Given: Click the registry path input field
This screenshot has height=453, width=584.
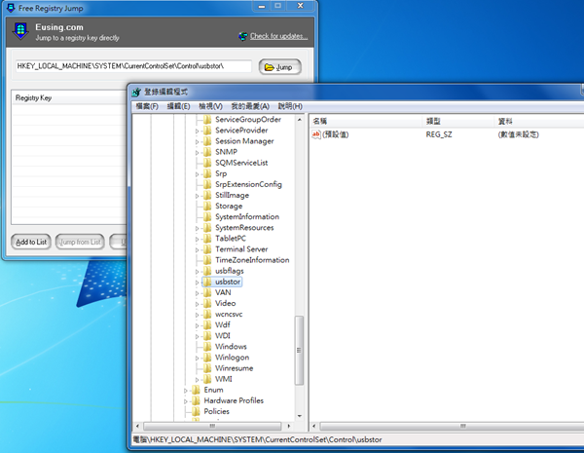Looking at the screenshot, I should coord(132,67).
